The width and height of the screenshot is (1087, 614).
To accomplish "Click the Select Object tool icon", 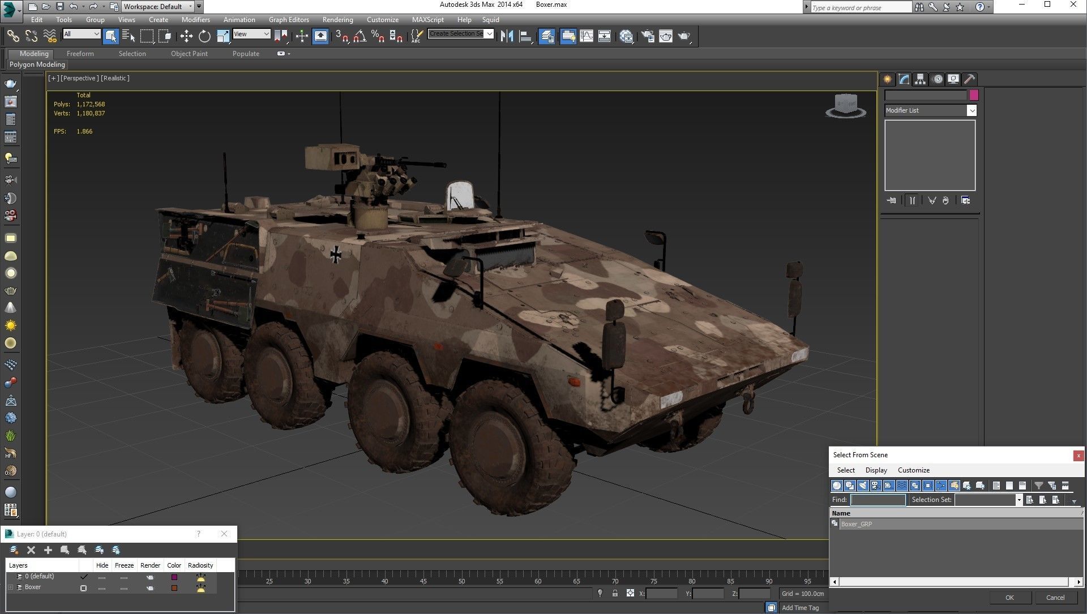I will 110,36.
